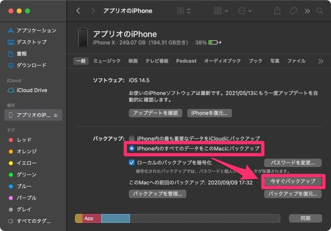Click the blue segment of storage bar
The image size is (331, 231).
[x=115, y=218]
